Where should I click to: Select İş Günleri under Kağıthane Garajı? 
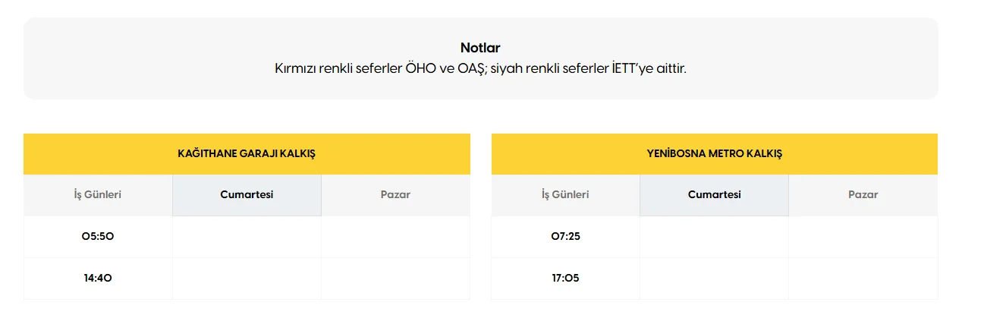click(x=98, y=194)
